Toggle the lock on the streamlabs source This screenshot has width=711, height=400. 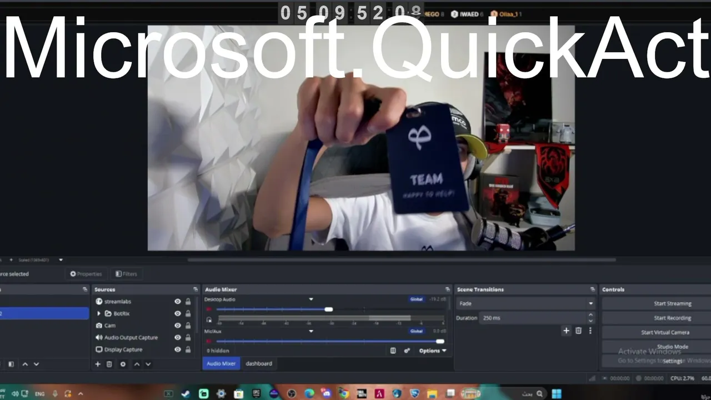pos(188,302)
